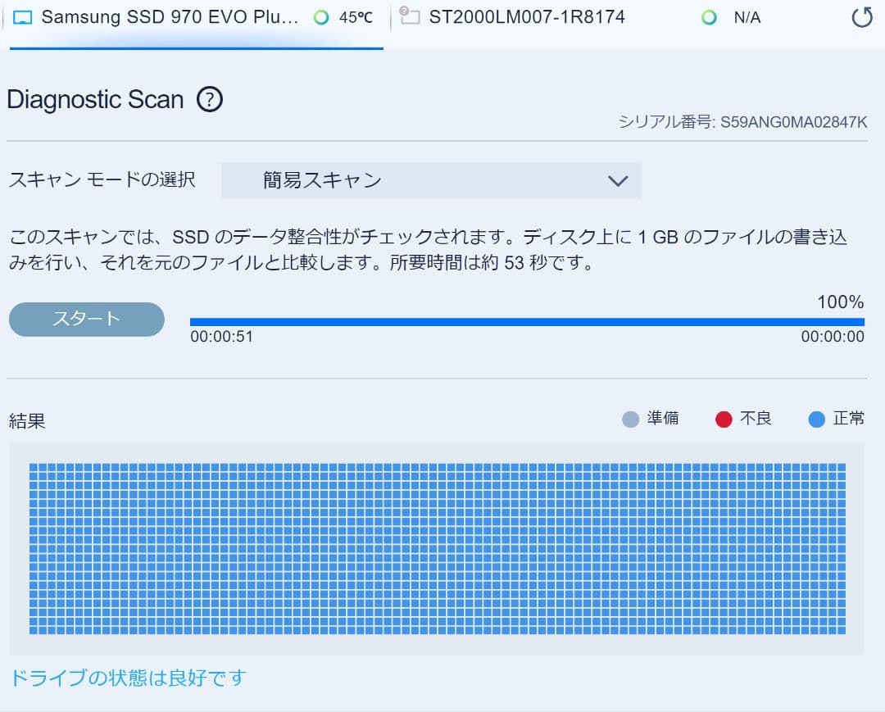Expand the scan mode selection list
Viewport: 885px width, 712px height.
coord(430,180)
